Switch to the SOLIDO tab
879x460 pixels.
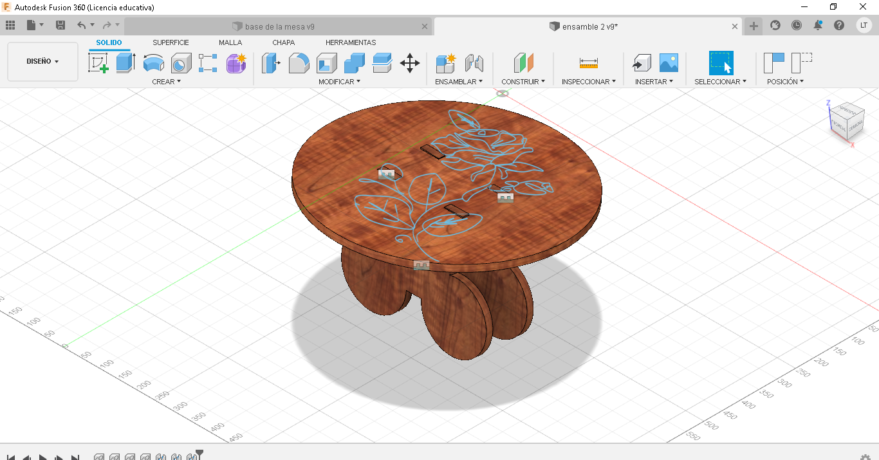(109, 42)
